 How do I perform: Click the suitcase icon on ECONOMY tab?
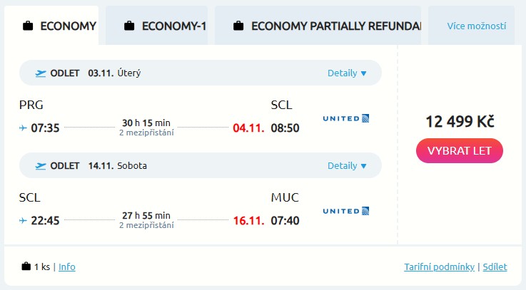(x=28, y=26)
